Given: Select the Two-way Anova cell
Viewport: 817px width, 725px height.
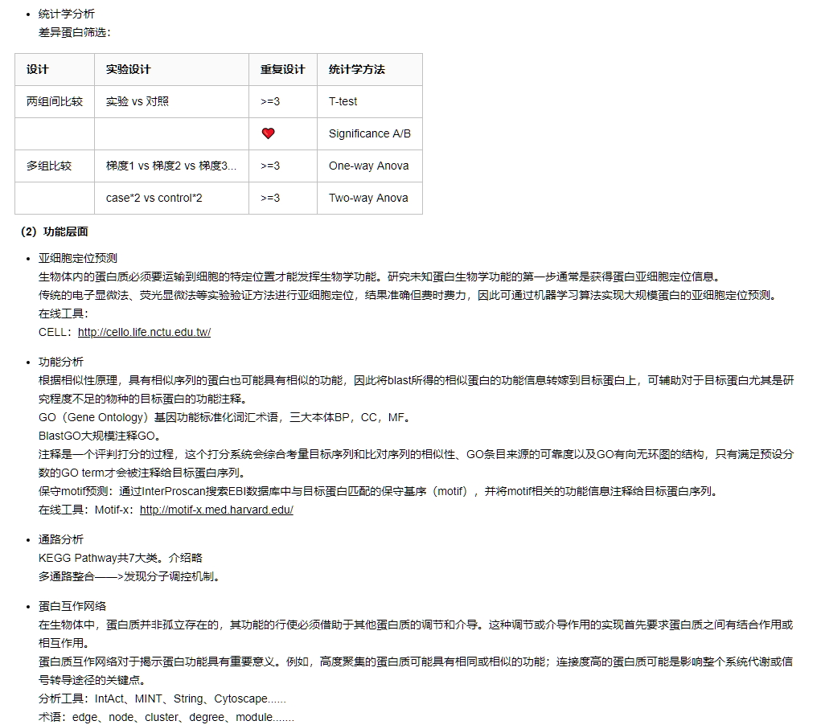Looking at the screenshot, I should [x=368, y=199].
